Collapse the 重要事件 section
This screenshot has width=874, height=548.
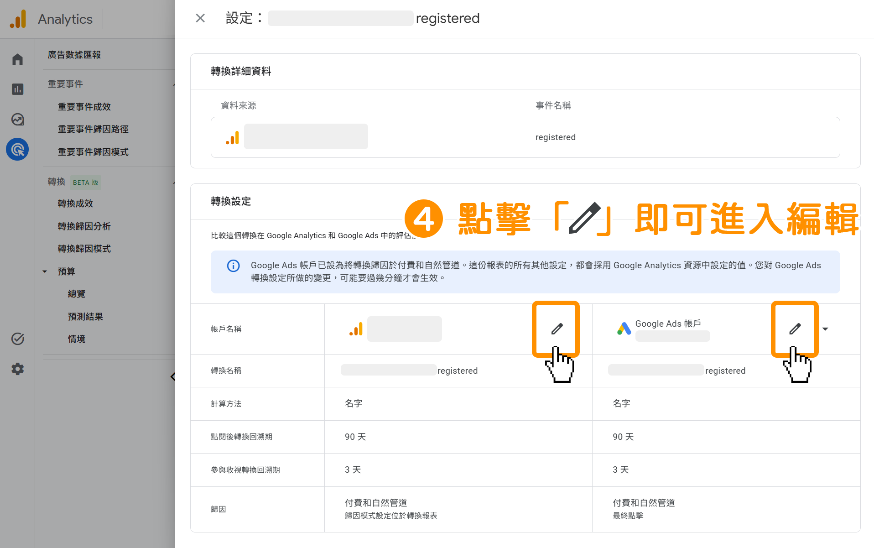[x=174, y=84]
